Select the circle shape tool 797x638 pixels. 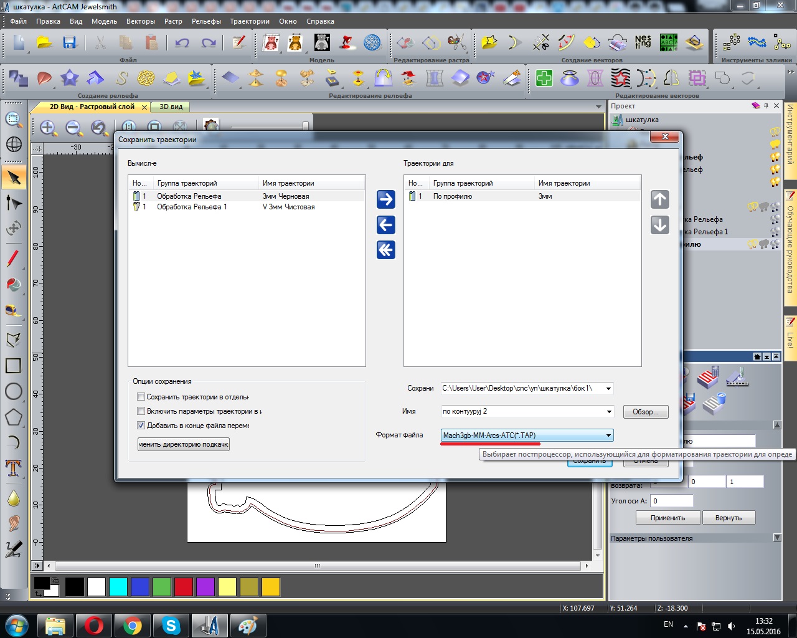tap(14, 391)
